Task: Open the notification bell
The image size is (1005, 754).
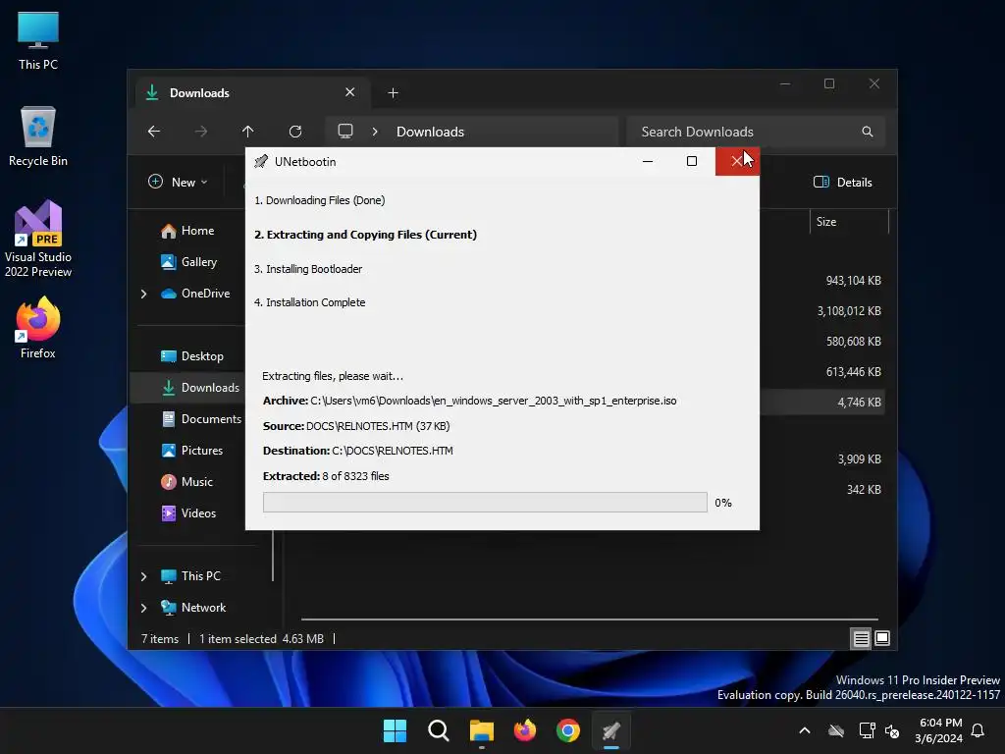Action: (x=979, y=730)
